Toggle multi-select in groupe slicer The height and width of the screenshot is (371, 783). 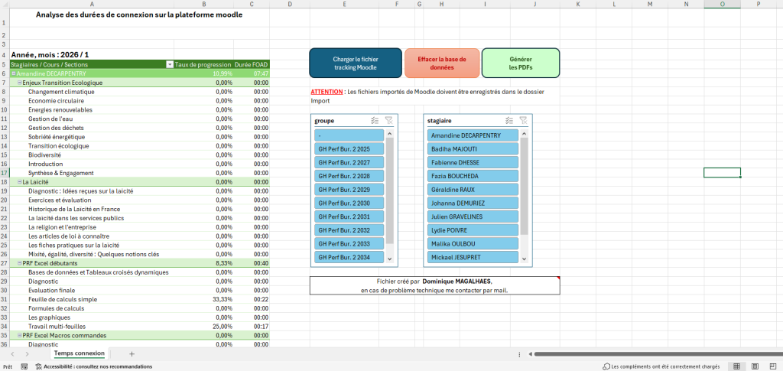pyautogui.click(x=375, y=120)
